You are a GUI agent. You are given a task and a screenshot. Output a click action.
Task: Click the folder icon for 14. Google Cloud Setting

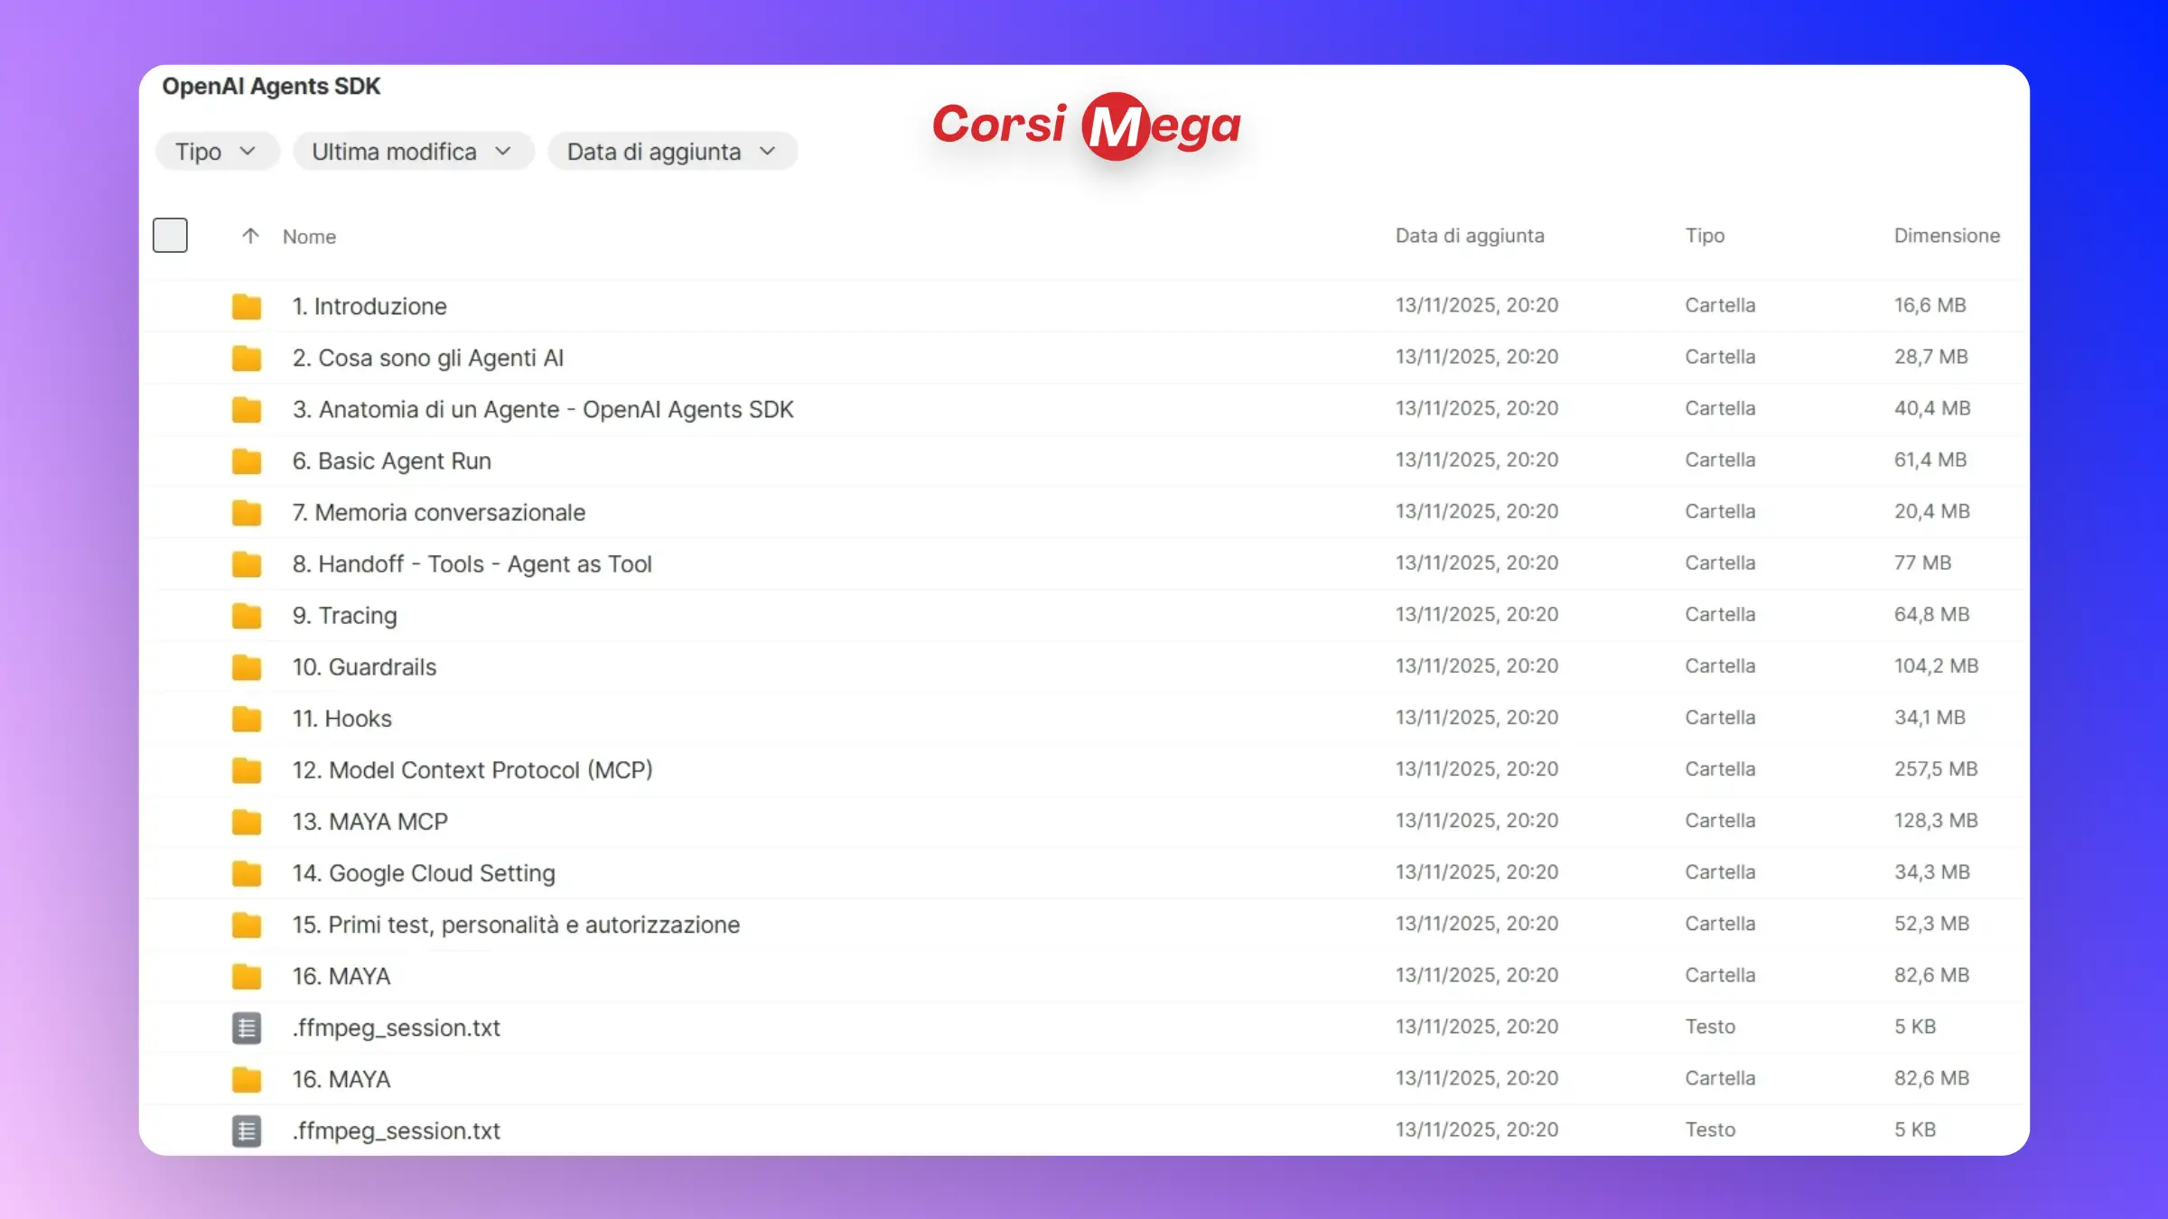246,873
